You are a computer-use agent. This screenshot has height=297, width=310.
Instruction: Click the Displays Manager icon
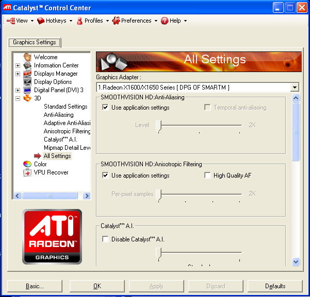click(x=27, y=74)
